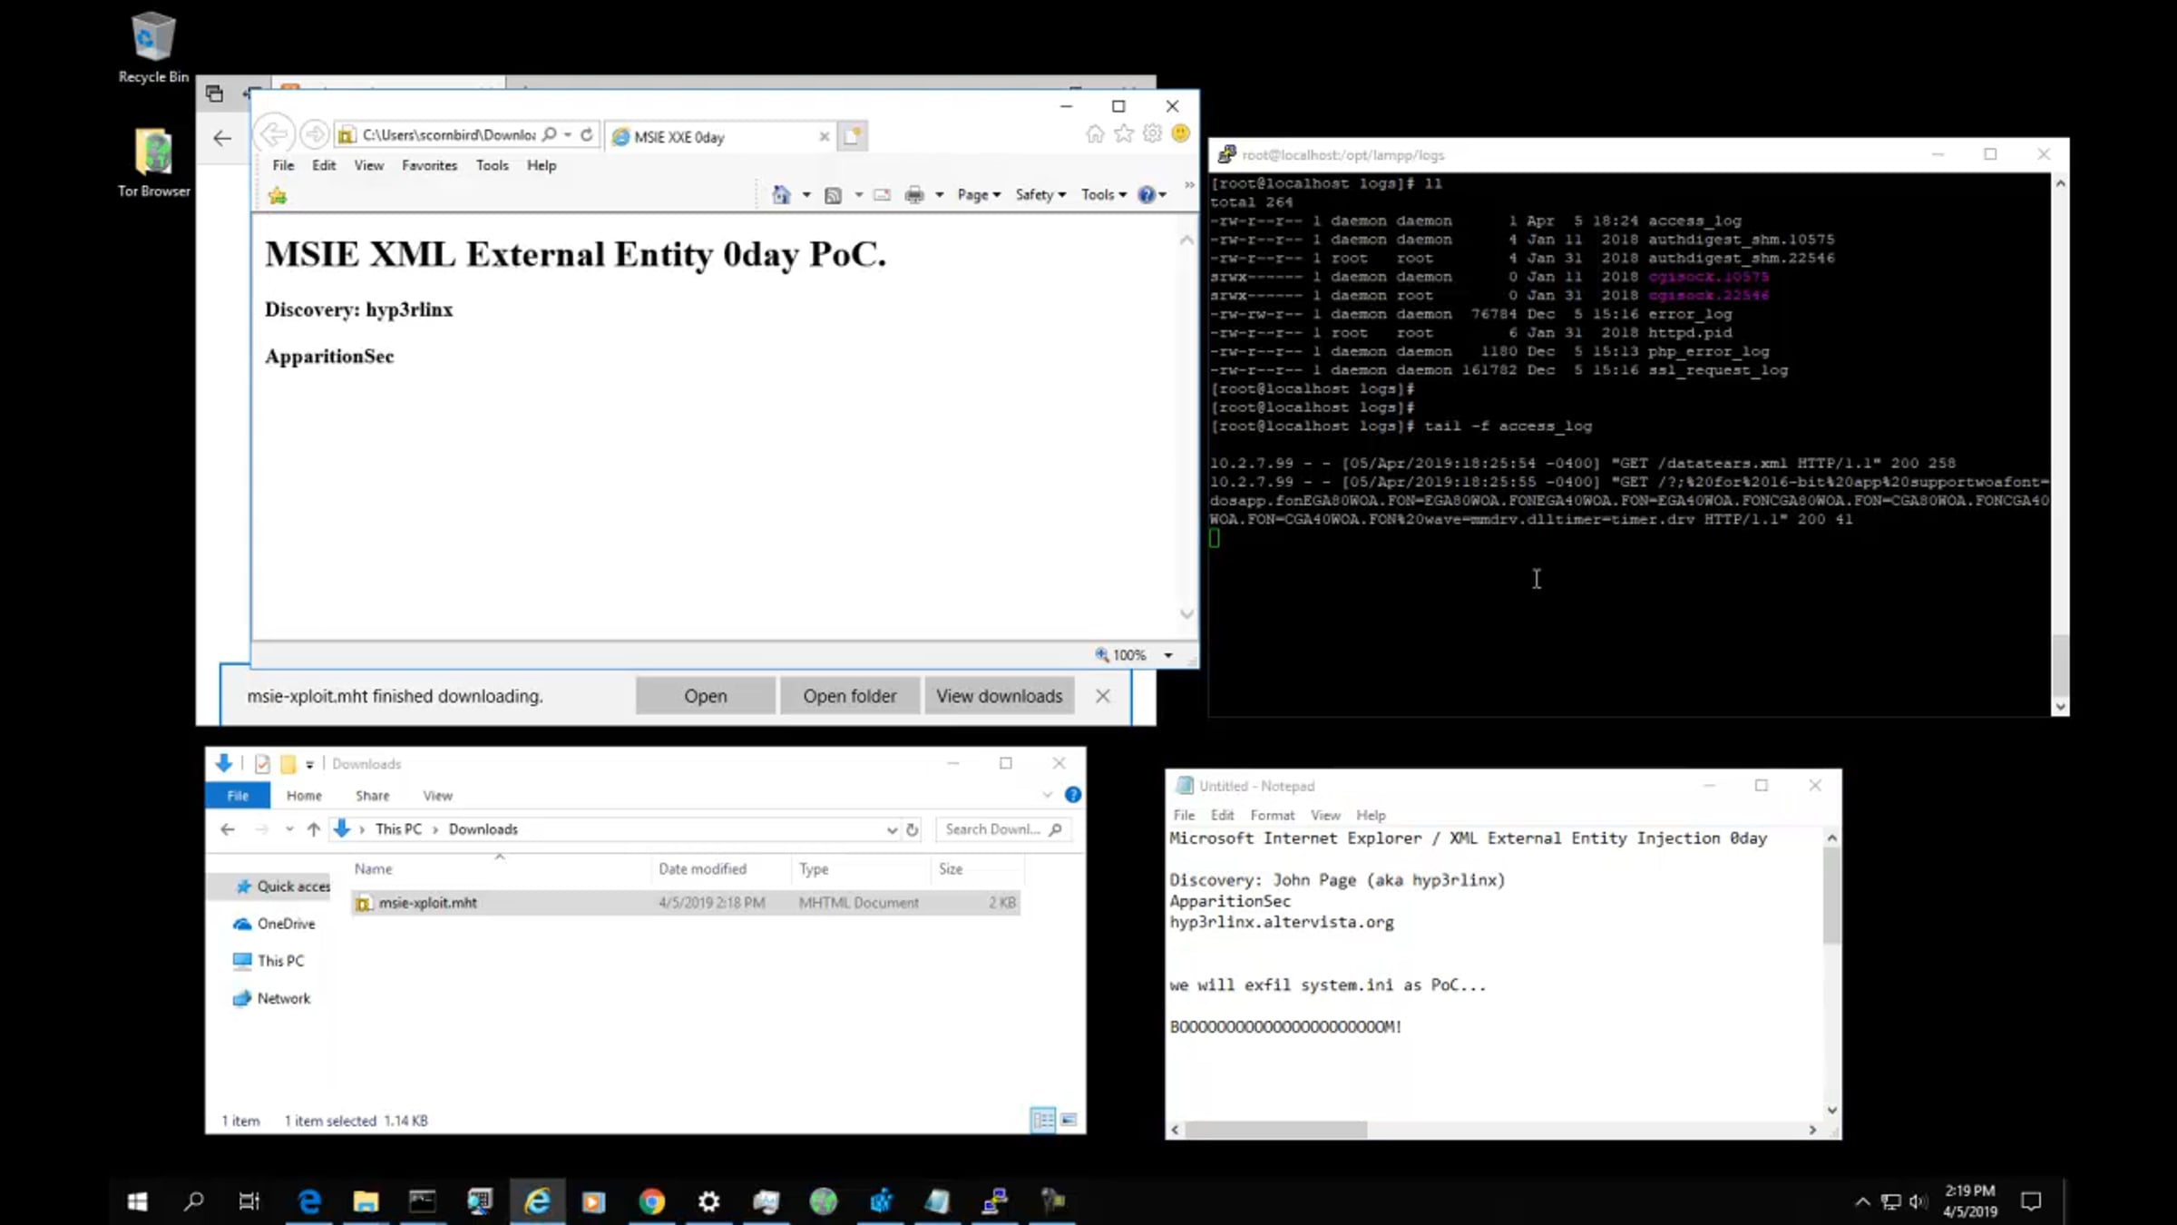Open the Explorer Home ribbon tab
2177x1225 pixels.
pyautogui.click(x=304, y=796)
